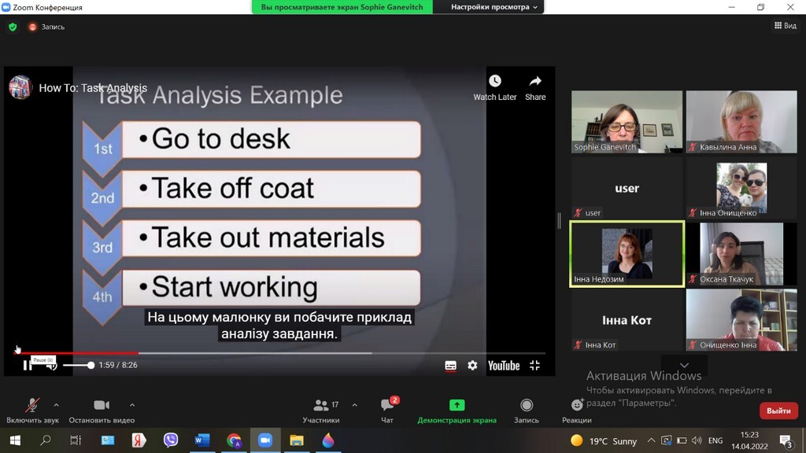
Task: Click the green shield encryption icon
Action: (13, 27)
